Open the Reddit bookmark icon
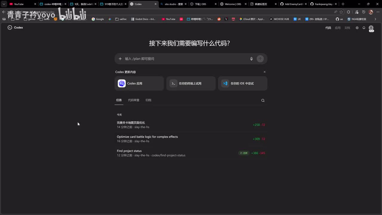This screenshot has width=382, height=215. point(219,19)
